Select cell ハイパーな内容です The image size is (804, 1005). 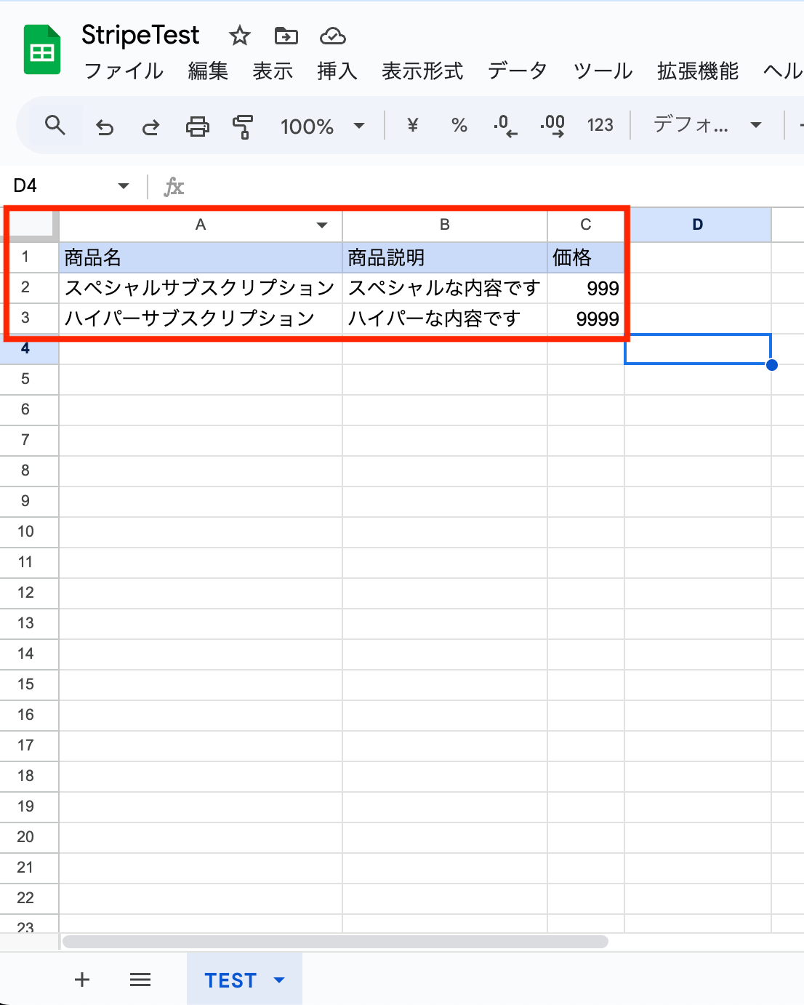tap(445, 319)
